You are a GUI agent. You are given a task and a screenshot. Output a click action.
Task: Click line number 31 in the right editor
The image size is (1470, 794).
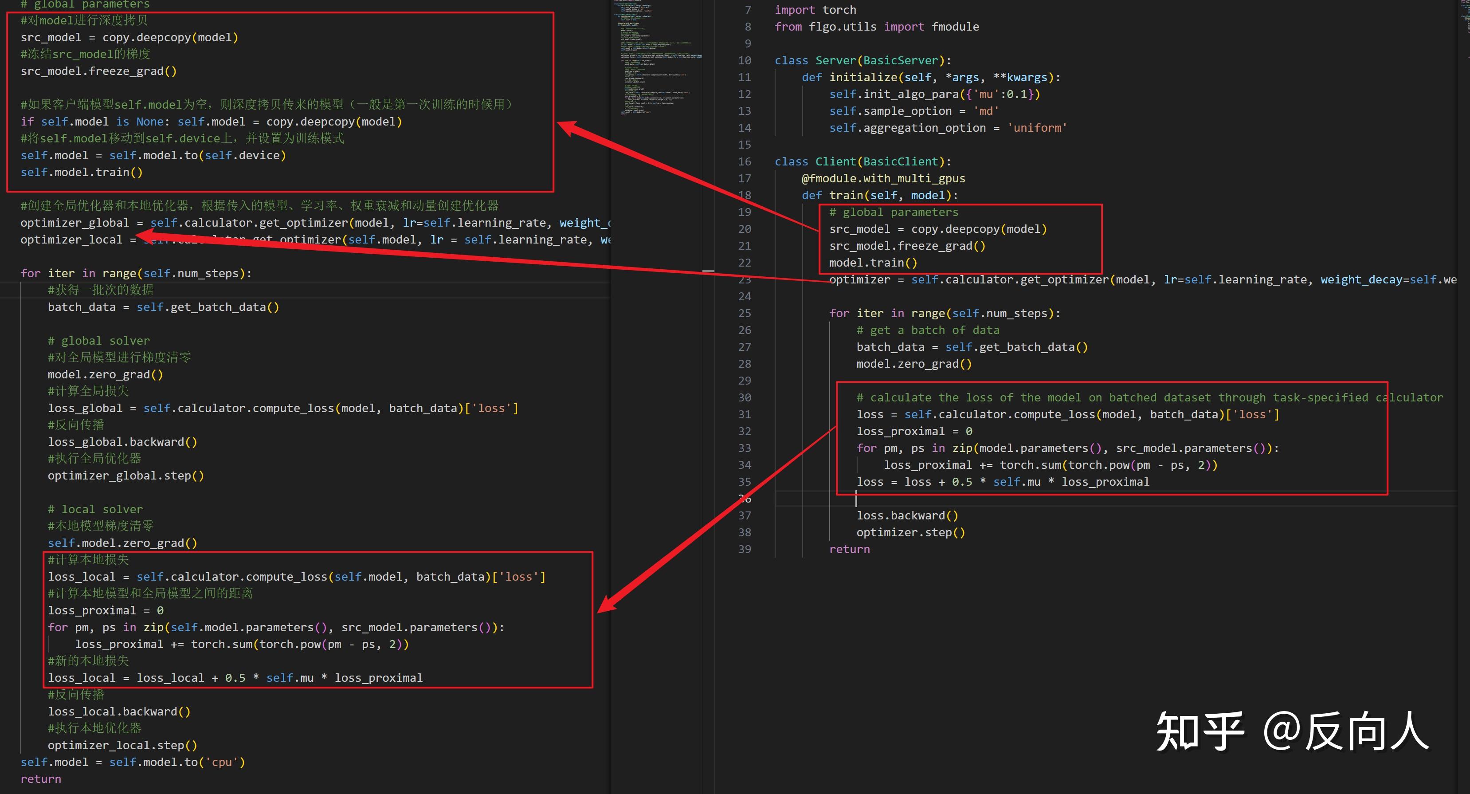pyautogui.click(x=744, y=414)
